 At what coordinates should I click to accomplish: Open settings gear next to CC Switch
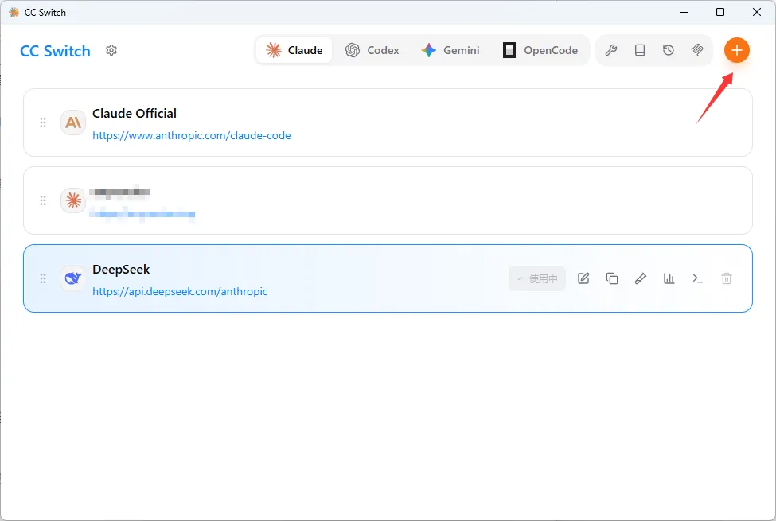[x=111, y=50]
